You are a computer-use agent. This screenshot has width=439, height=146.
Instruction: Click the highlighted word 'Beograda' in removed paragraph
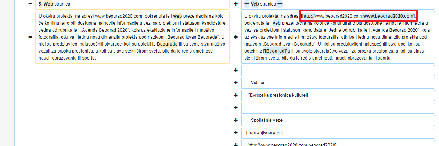pos(167,44)
